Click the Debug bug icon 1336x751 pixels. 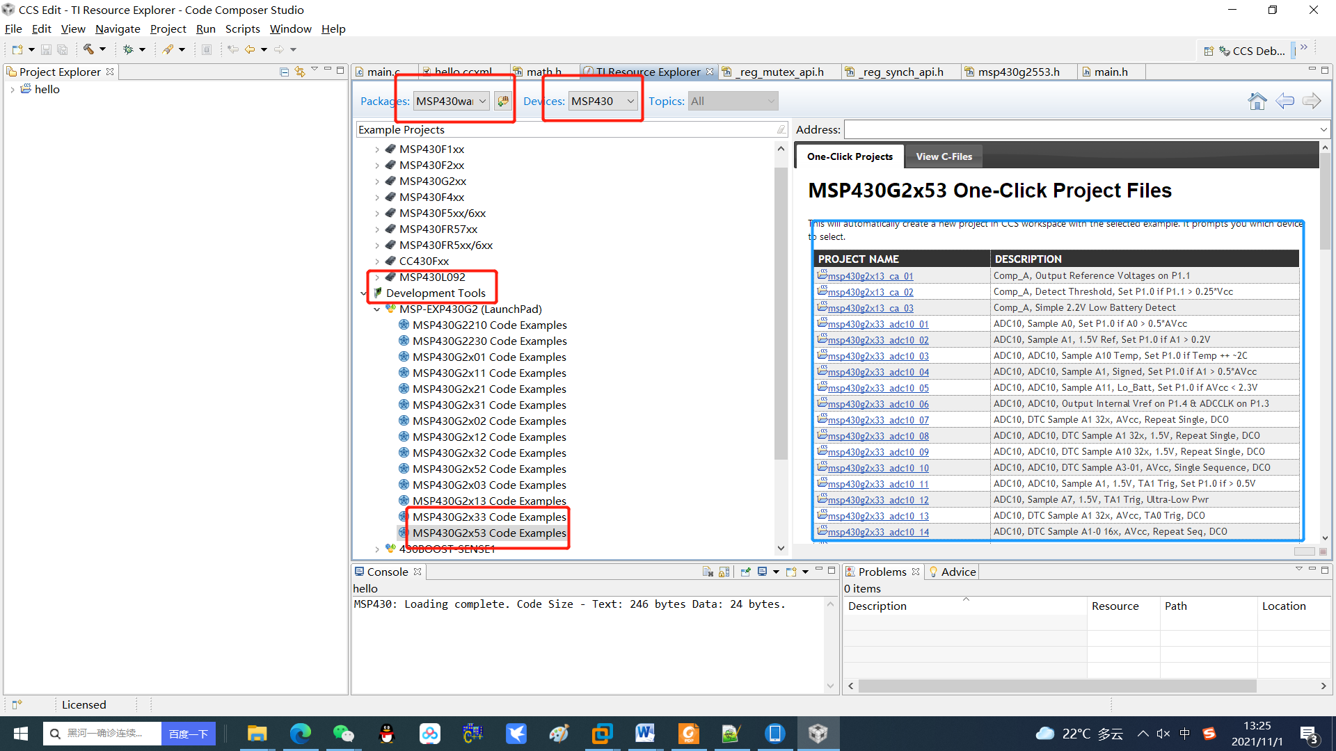coord(128,49)
